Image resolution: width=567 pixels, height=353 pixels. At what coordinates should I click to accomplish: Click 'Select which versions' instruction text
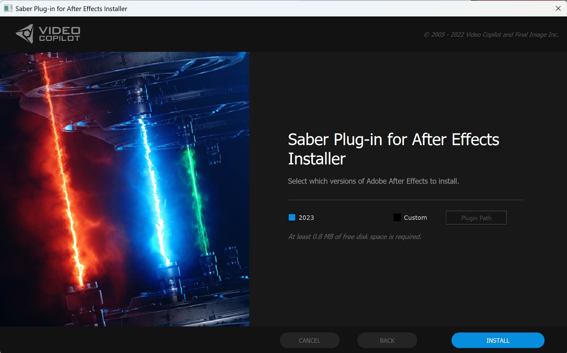coord(373,181)
